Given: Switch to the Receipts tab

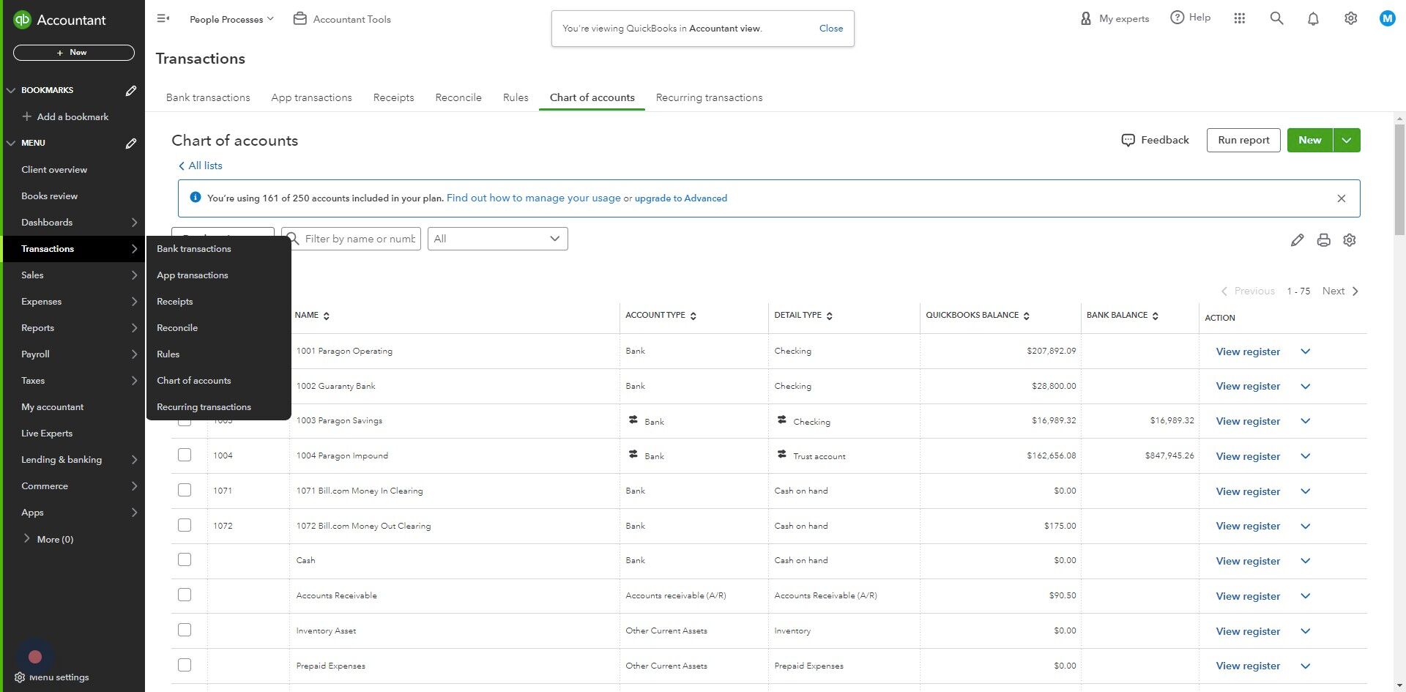Looking at the screenshot, I should [394, 97].
